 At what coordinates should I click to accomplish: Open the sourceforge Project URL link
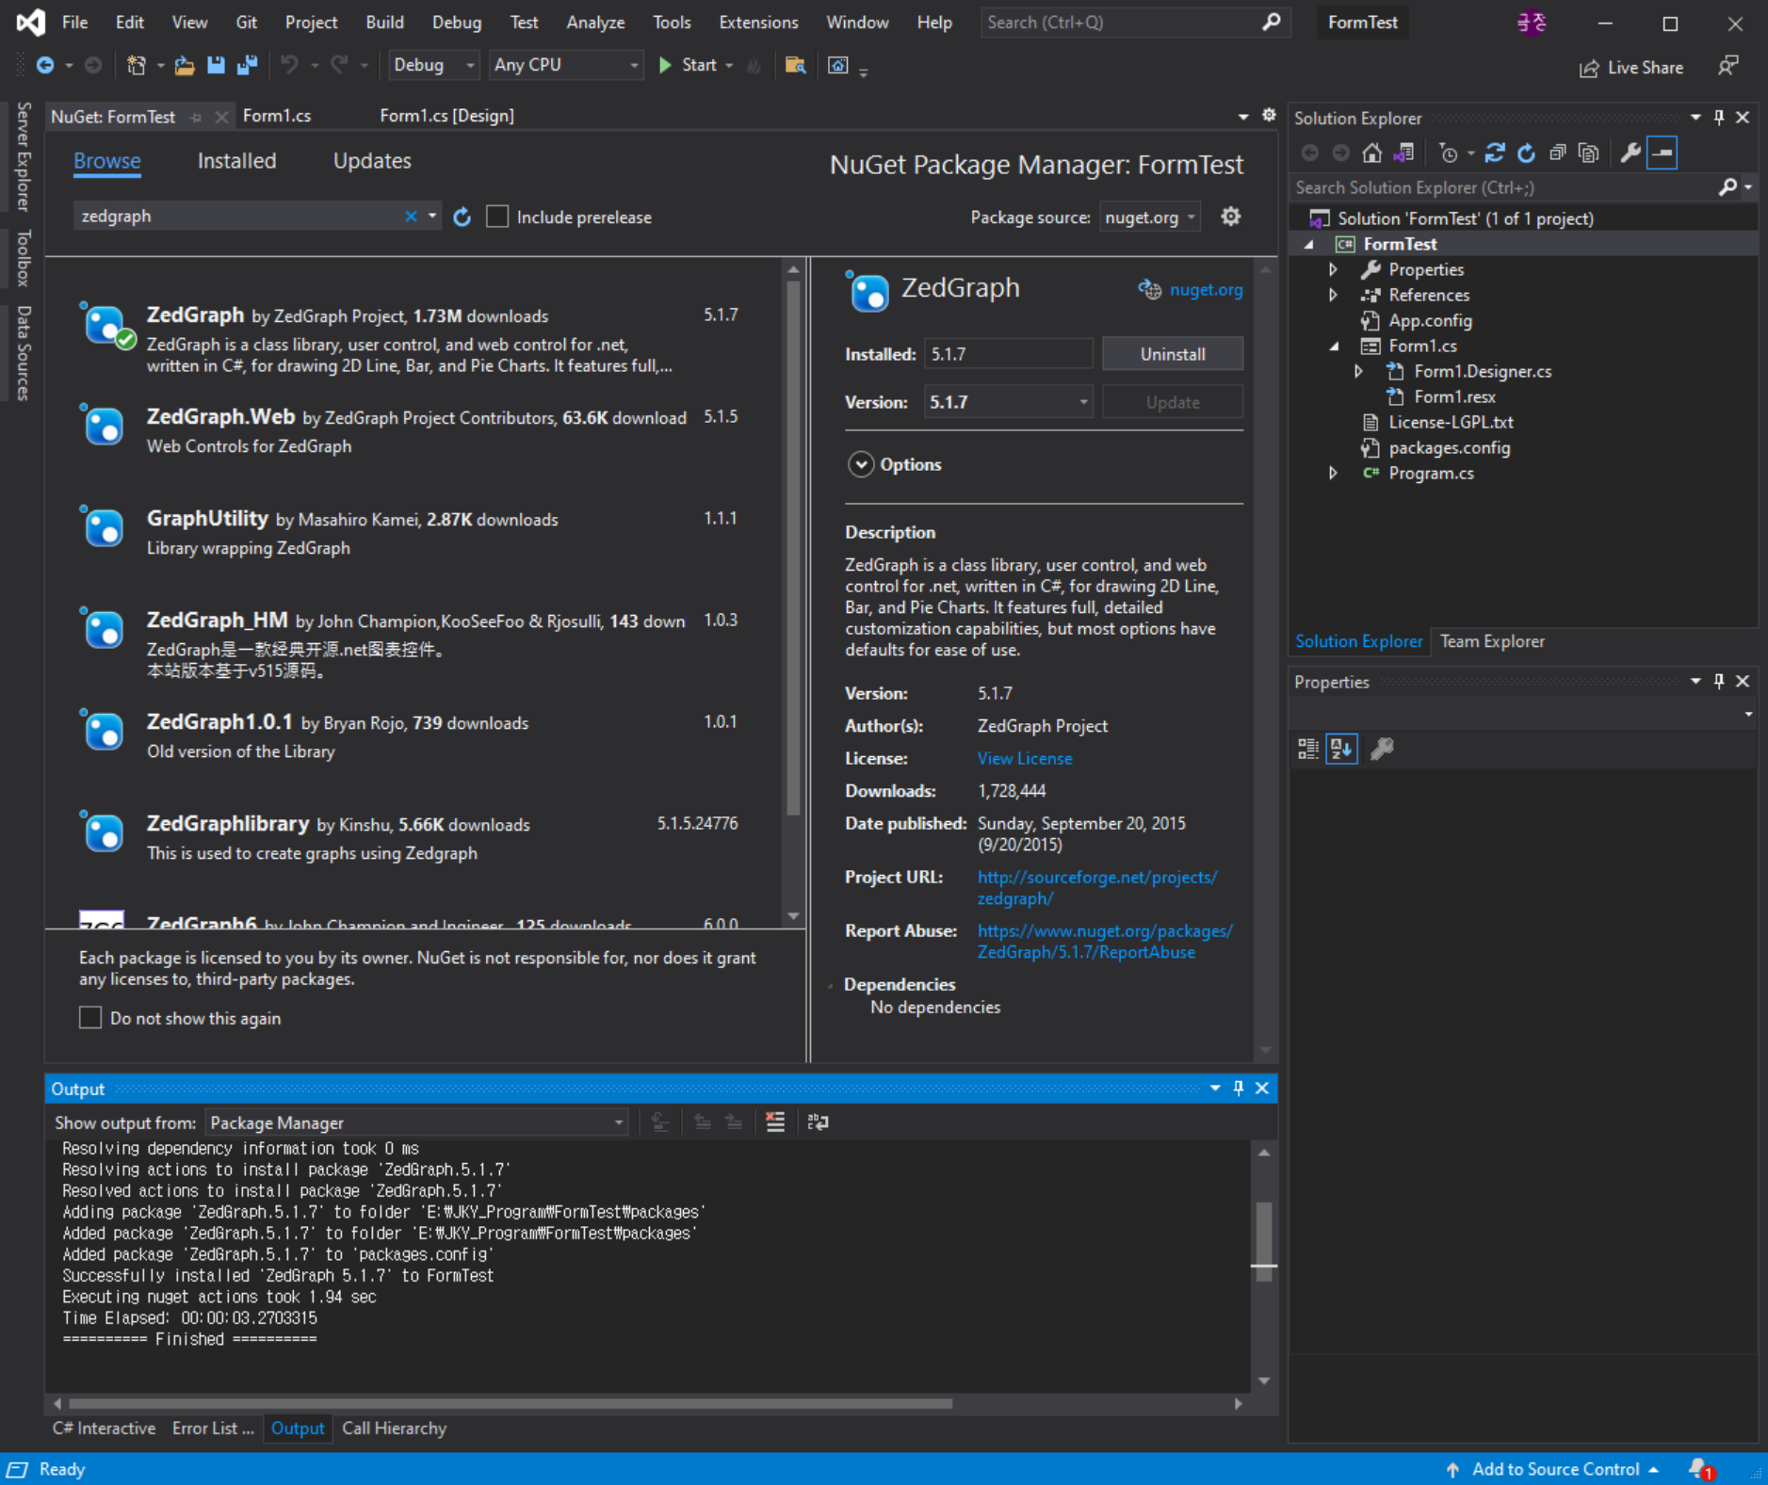click(1097, 887)
